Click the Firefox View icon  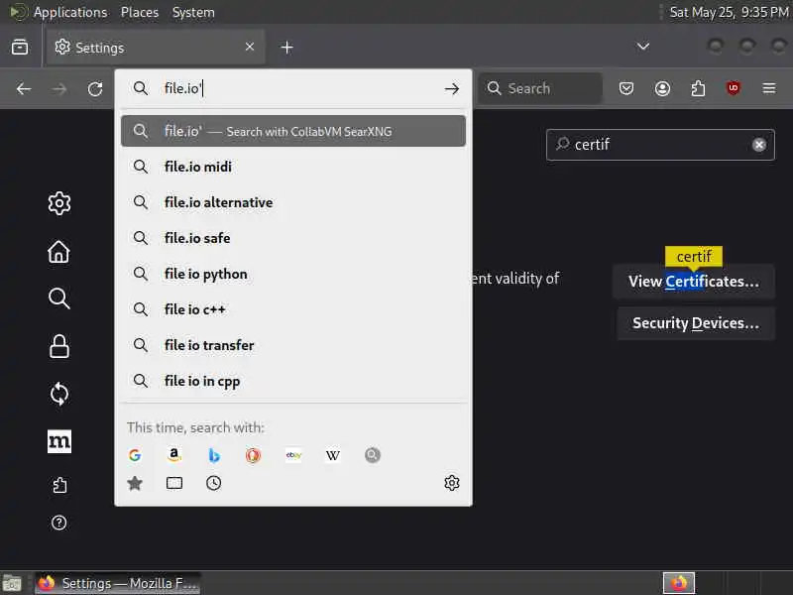(x=20, y=47)
